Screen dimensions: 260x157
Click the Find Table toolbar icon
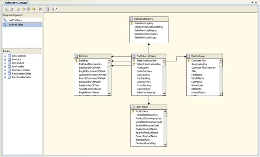47,9
